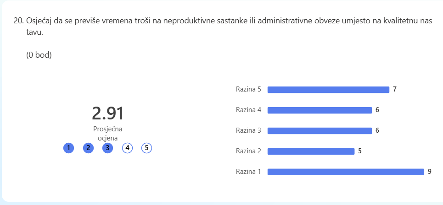The width and height of the screenshot is (443, 205).
Task: Click the Razina 5 bar
Action: (328, 90)
